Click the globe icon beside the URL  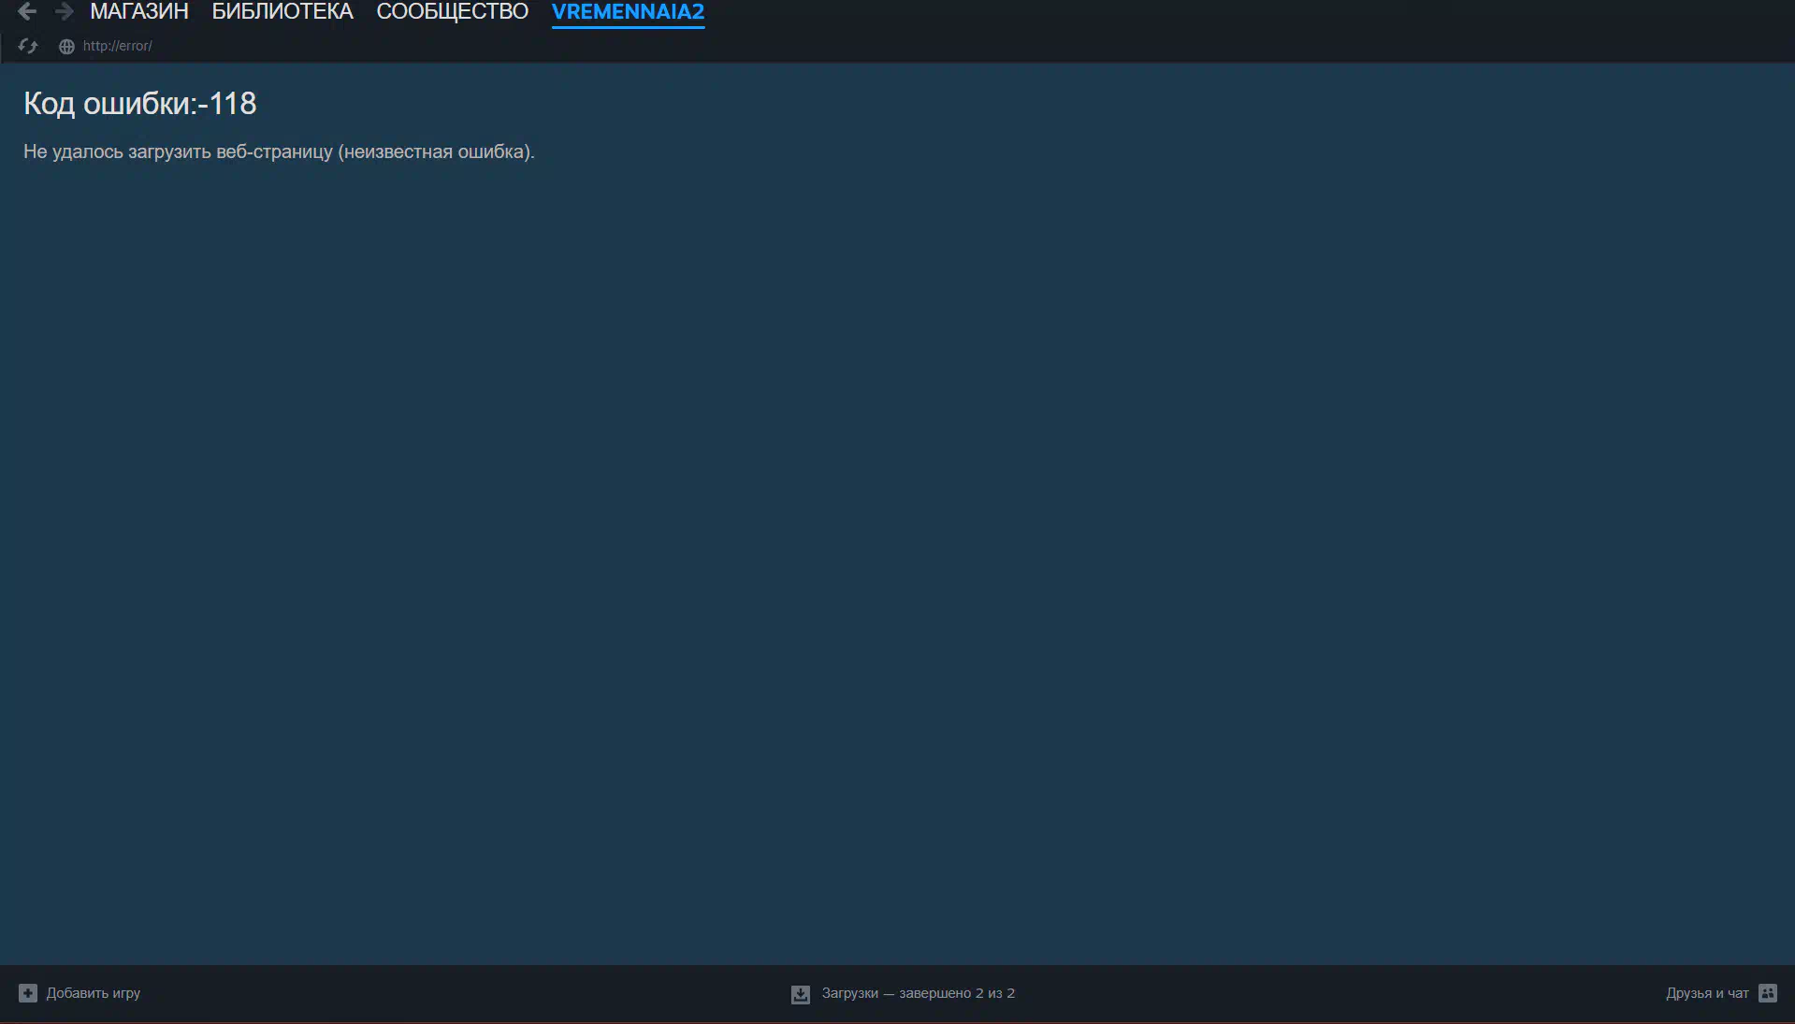(66, 47)
